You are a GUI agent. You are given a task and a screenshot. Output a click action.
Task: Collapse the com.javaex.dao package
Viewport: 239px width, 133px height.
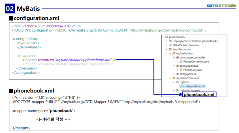tap(174, 66)
